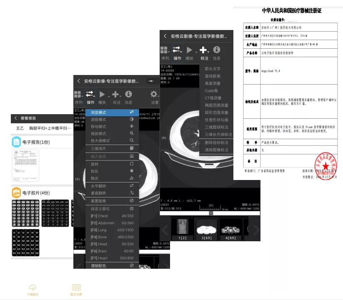Click the mini-program three-dots capsule button
The width and height of the screenshot is (343, 300).
tap(150, 81)
